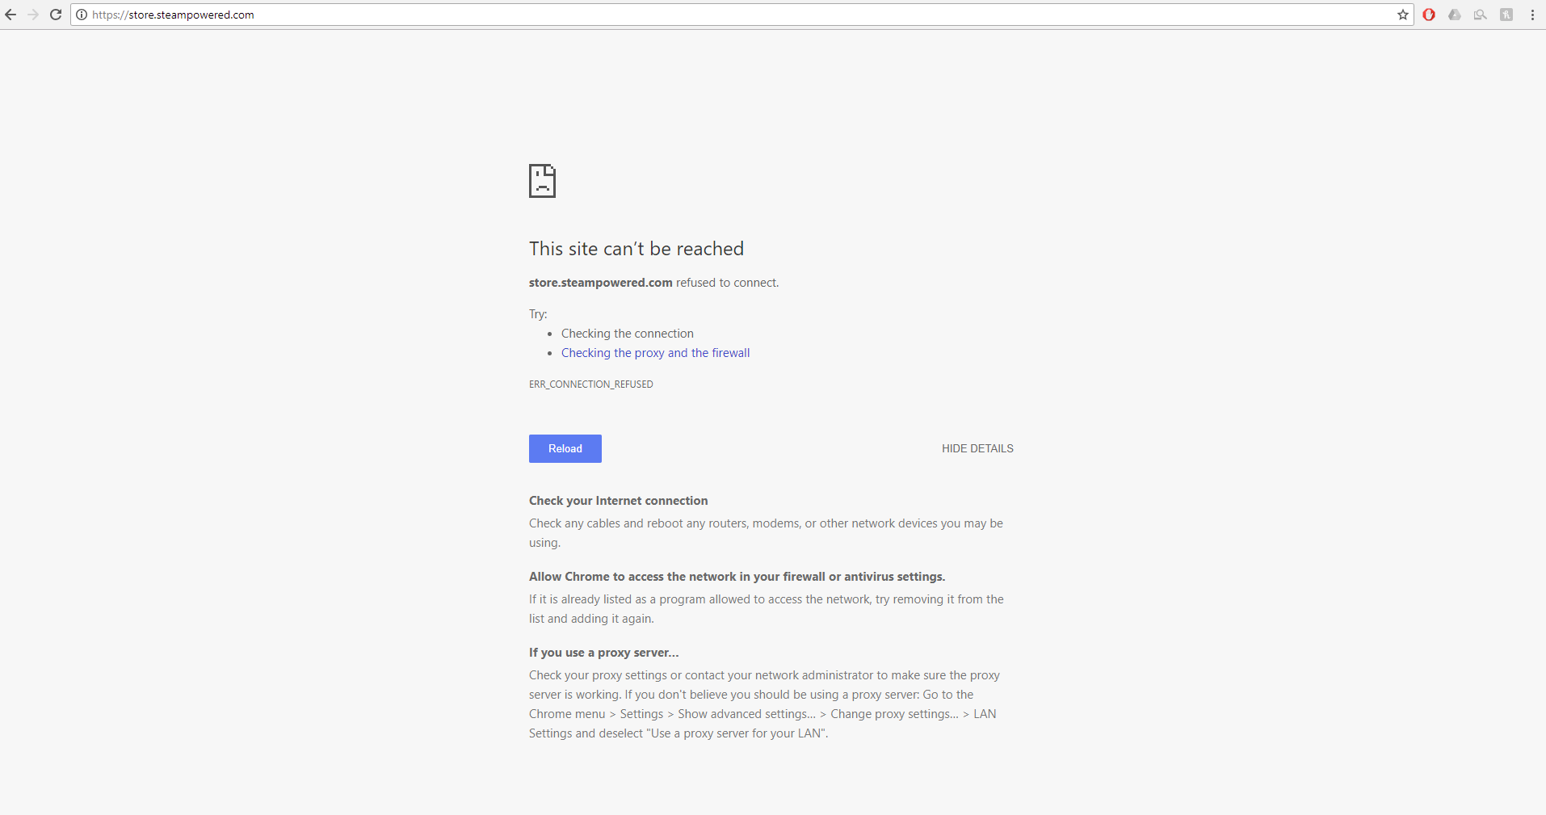This screenshot has width=1546, height=815.
Task: Bookmark this page with the star icon
Action: (1403, 15)
